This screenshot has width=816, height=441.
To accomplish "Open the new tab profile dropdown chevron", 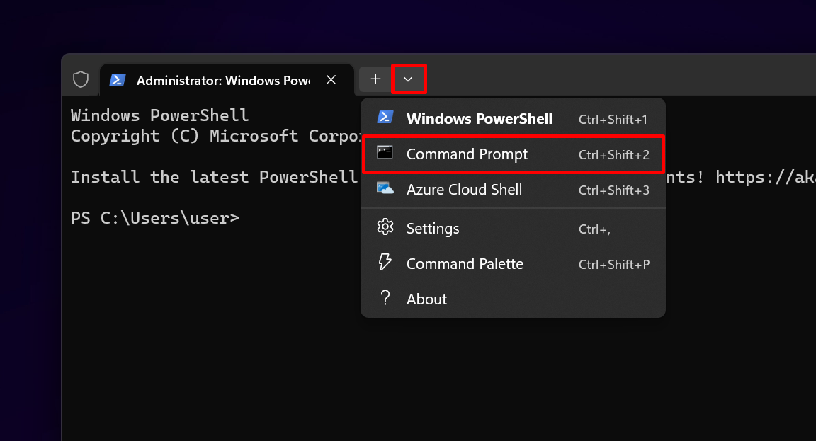I will [409, 79].
